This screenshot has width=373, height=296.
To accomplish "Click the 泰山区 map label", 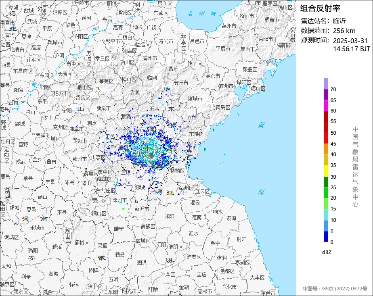I will (84, 88).
